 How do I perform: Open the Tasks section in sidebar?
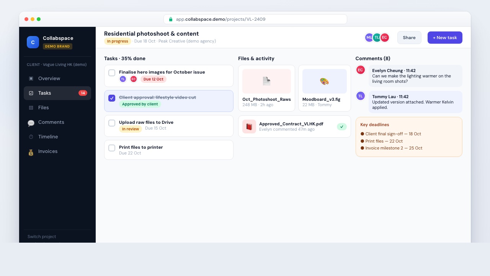click(57, 93)
